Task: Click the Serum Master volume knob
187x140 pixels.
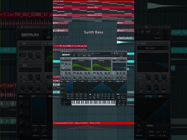Action: tap(121, 54)
